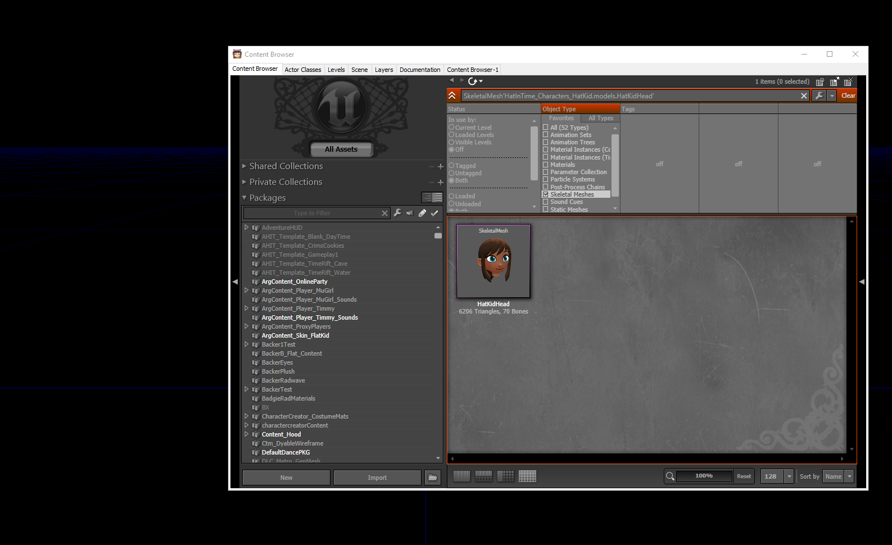The image size is (892, 545).
Task: Click the Import button
Action: click(x=377, y=478)
